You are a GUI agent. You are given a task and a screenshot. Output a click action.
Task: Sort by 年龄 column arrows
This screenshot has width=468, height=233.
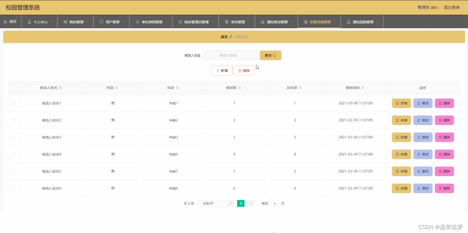click(x=177, y=88)
